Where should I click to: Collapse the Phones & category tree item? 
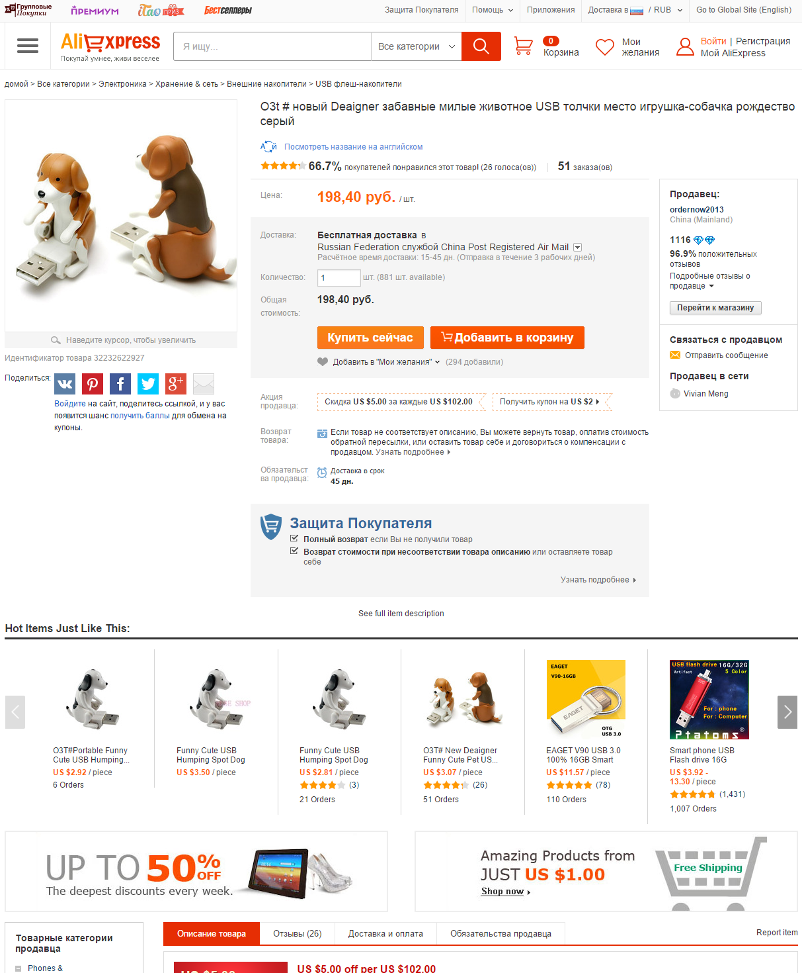tap(19, 968)
